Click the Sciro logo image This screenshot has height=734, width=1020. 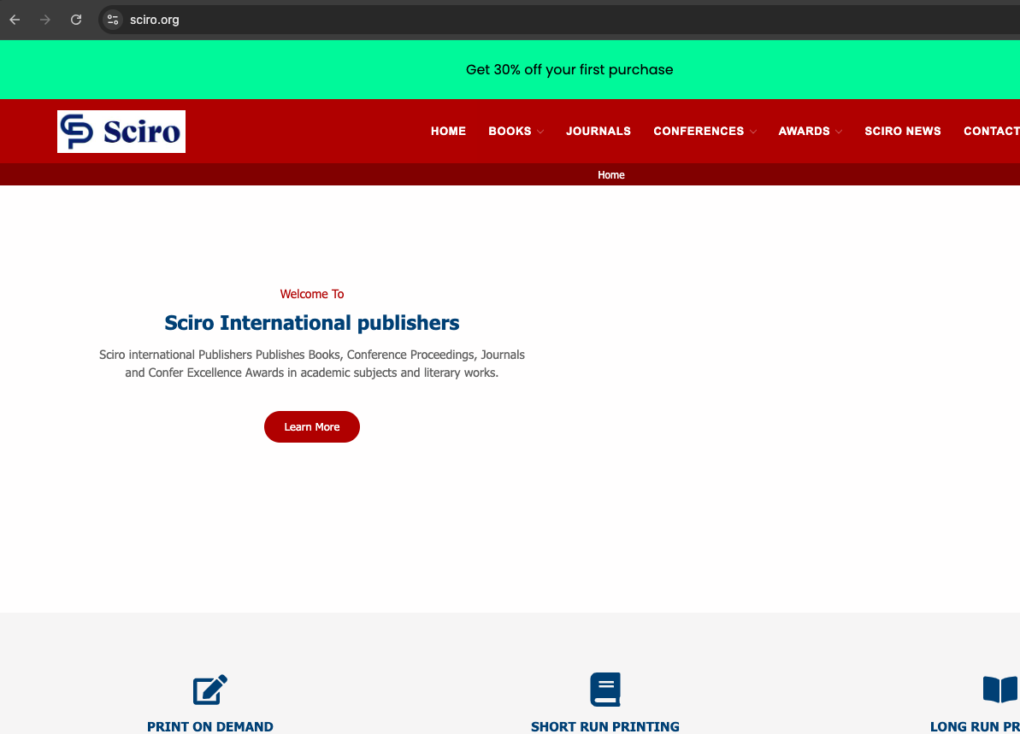pos(121,132)
